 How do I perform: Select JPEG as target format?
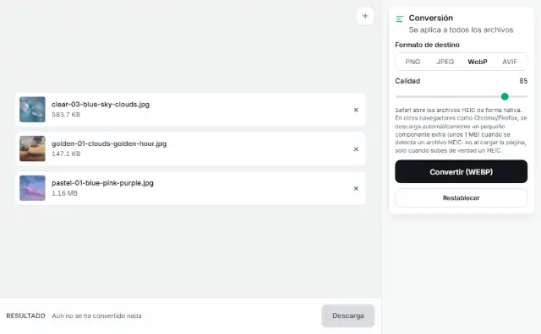(x=445, y=62)
